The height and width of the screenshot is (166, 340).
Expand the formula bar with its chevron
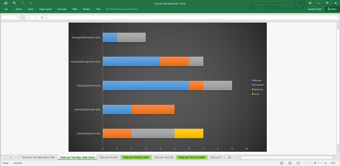tap(338, 17)
